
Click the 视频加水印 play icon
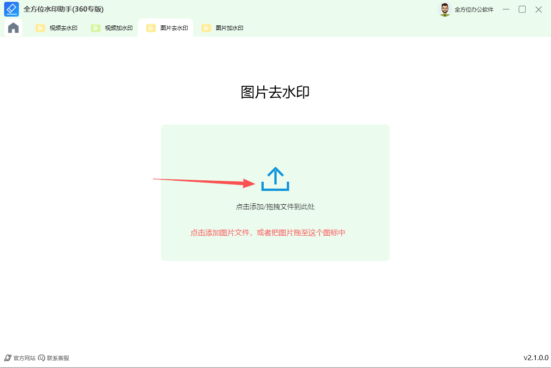[x=95, y=28]
